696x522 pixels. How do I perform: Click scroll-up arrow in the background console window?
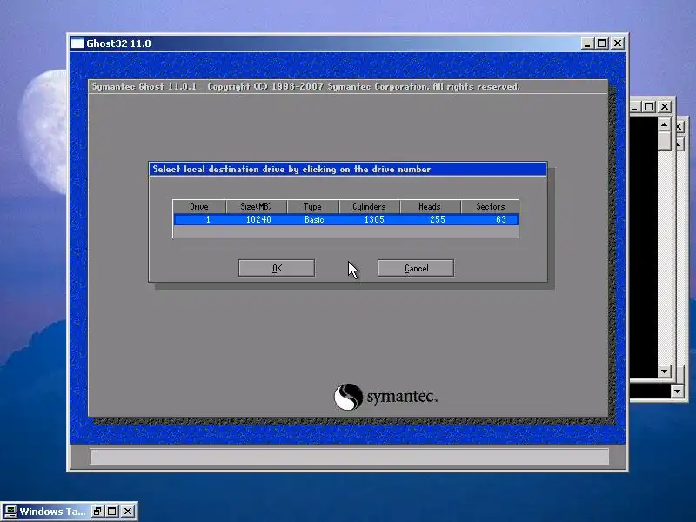(664, 124)
